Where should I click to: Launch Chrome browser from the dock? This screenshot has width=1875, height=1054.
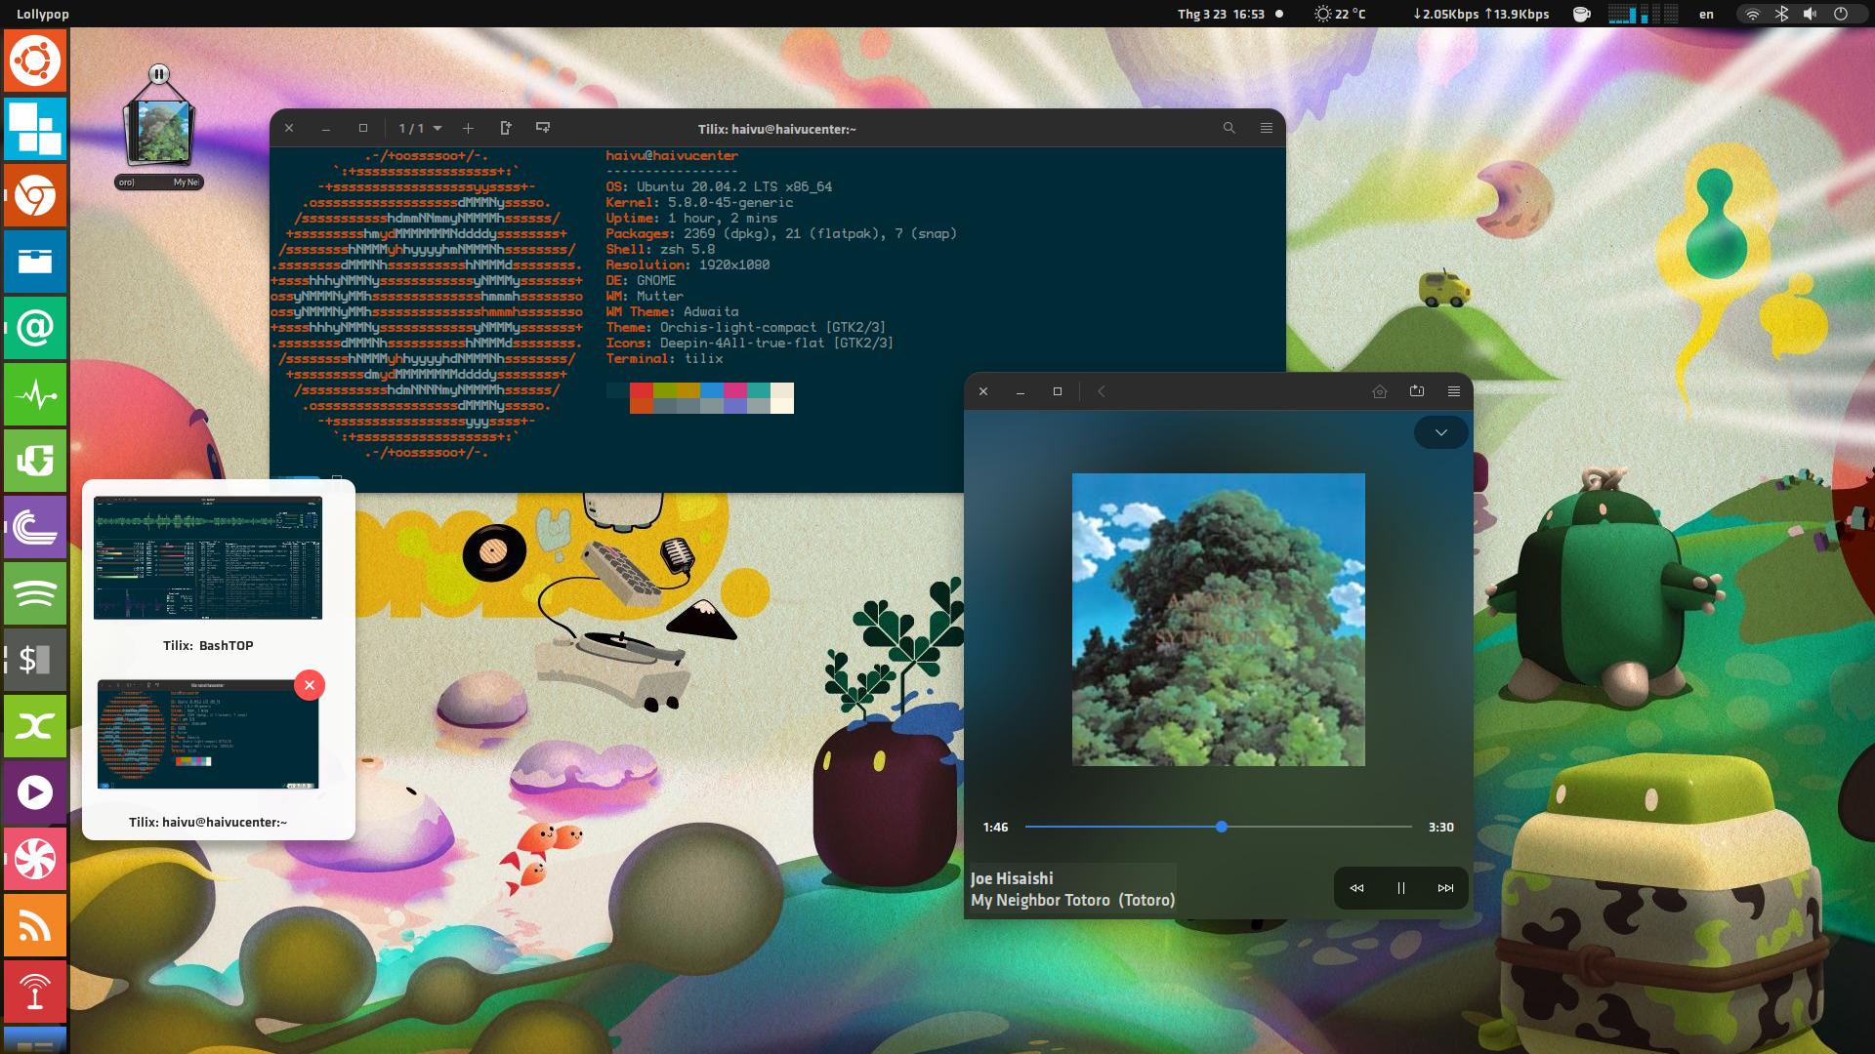pyautogui.click(x=35, y=194)
